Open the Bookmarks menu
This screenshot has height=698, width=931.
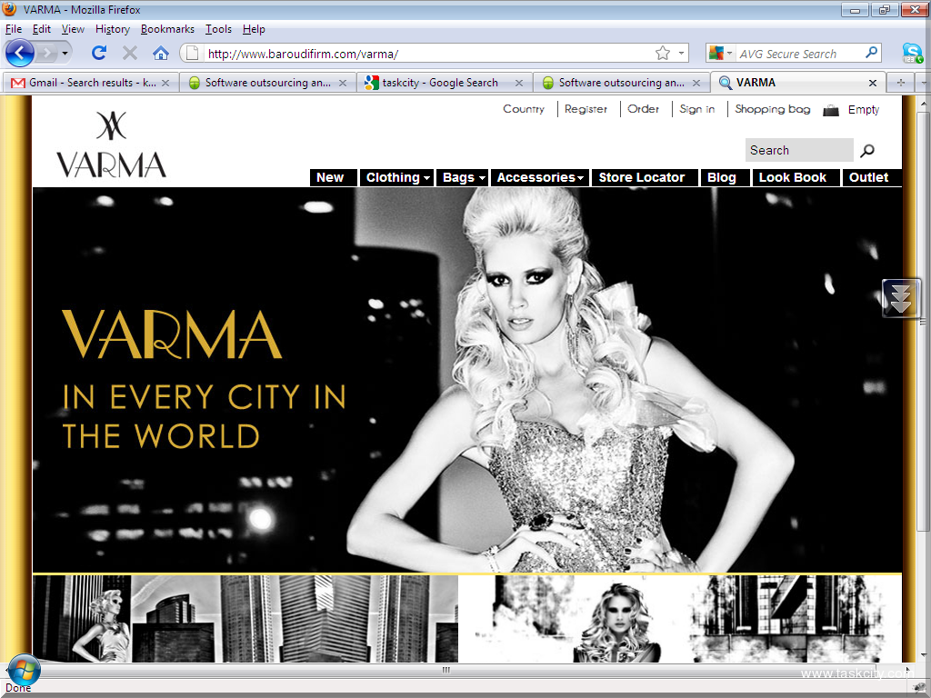pyautogui.click(x=167, y=29)
